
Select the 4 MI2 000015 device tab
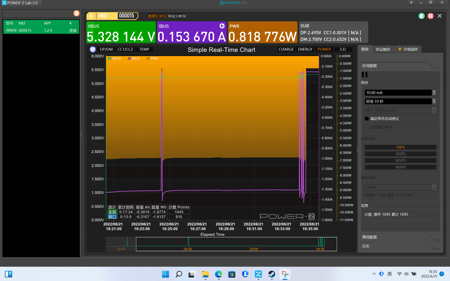click(112, 16)
